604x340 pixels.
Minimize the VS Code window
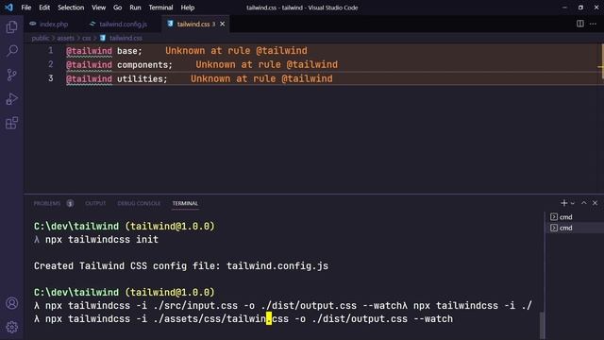tap(564, 8)
